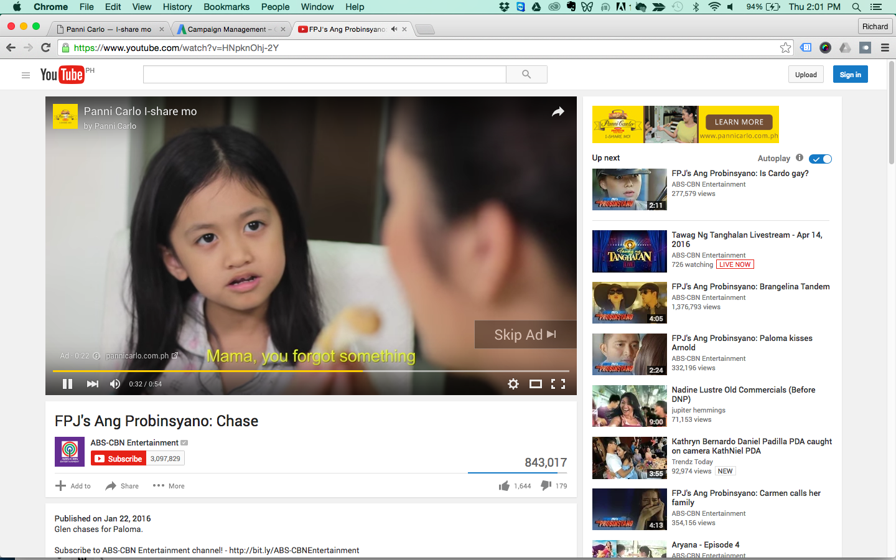896x560 pixels.
Task: Bookmark this page with star icon
Action: pyautogui.click(x=785, y=48)
